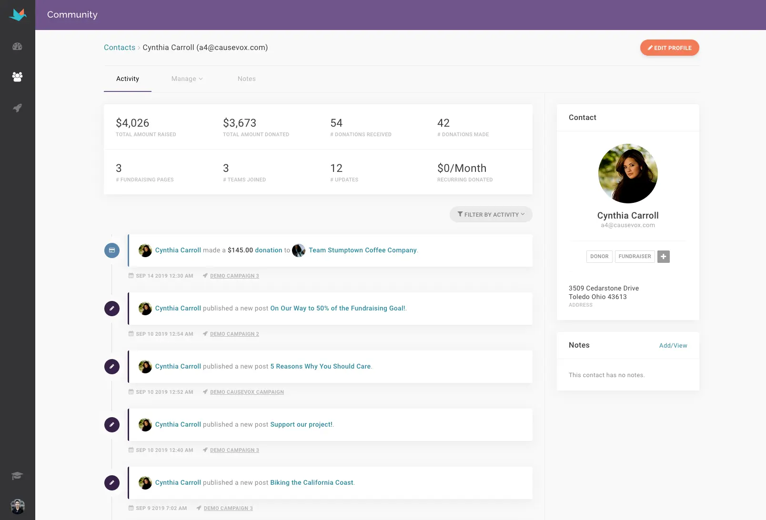This screenshot has width=766, height=520.
Task: Click the CauseVox bird logo
Action: pyautogui.click(x=17, y=14)
